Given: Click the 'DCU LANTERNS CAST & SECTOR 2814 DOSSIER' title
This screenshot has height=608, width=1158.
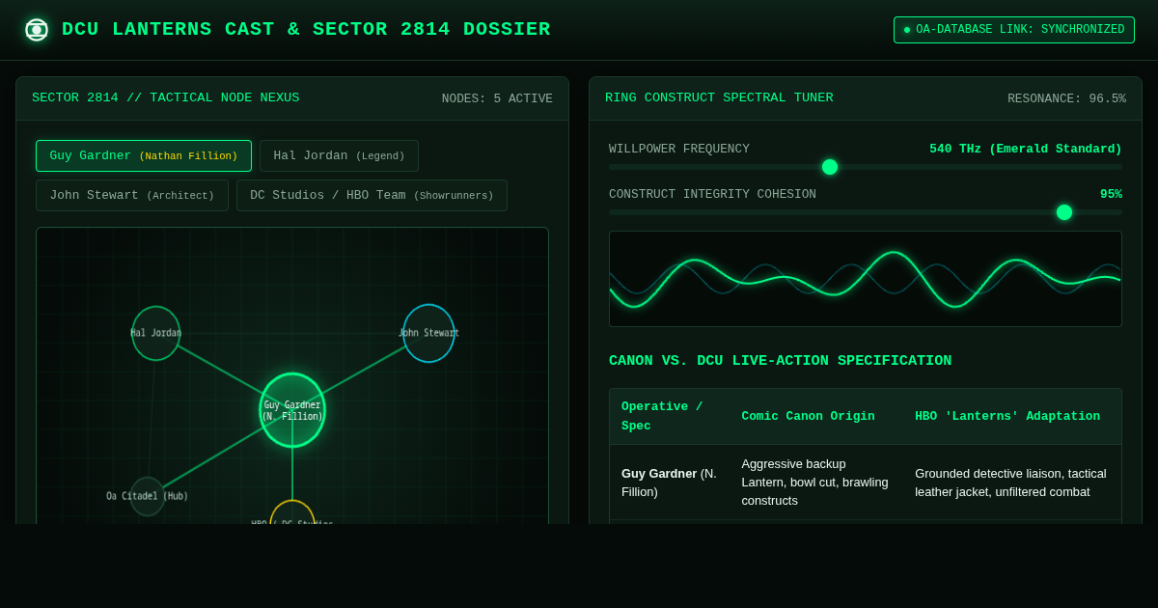Looking at the screenshot, I should 306,30.
